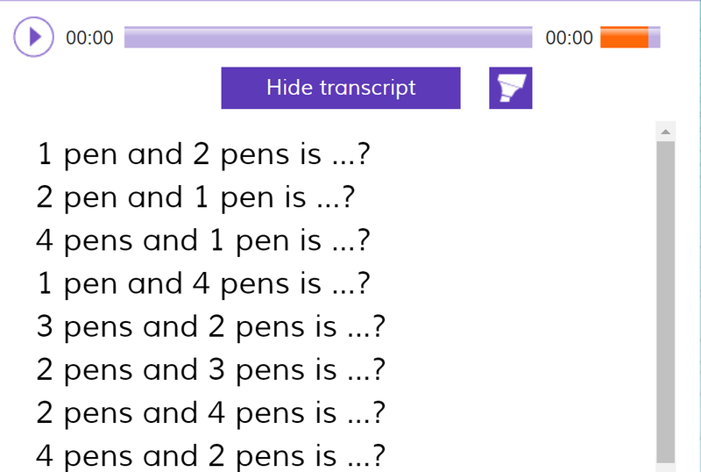Select the line "2 pens and 3 pens is ...?"

coord(210,369)
